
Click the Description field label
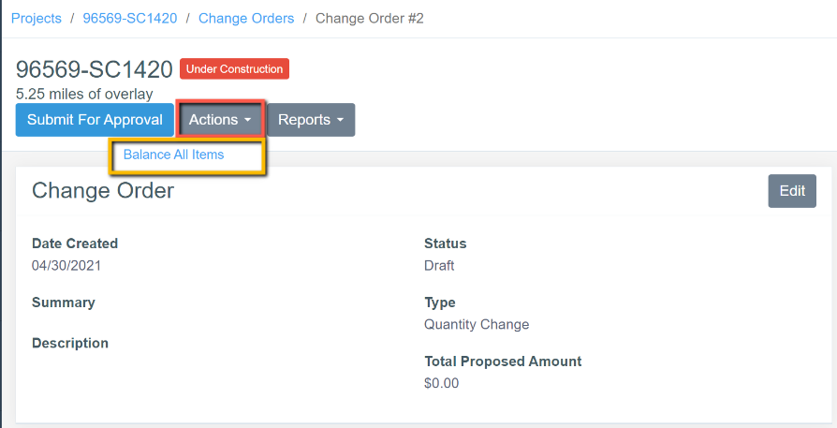point(70,343)
